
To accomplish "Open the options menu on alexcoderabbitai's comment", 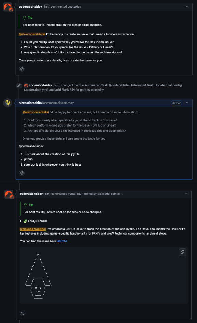I will click(x=186, y=103).
